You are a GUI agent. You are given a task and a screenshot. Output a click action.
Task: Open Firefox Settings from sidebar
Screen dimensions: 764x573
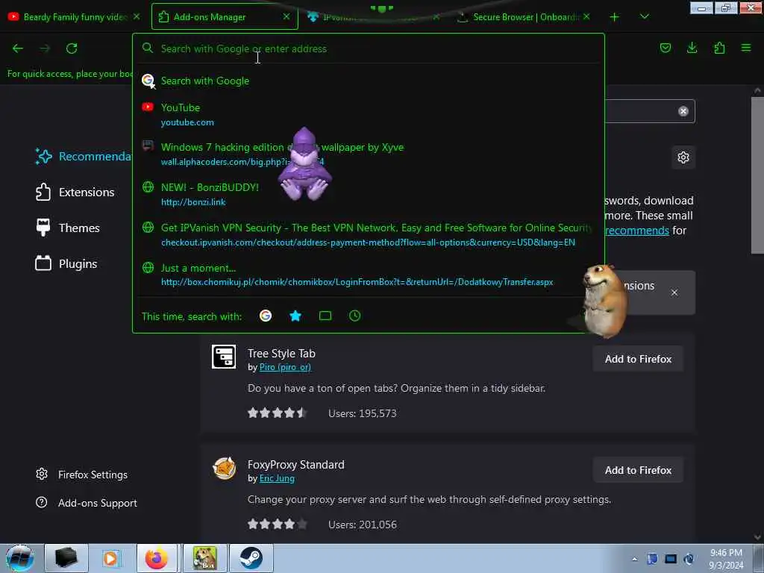pos(82,475)
